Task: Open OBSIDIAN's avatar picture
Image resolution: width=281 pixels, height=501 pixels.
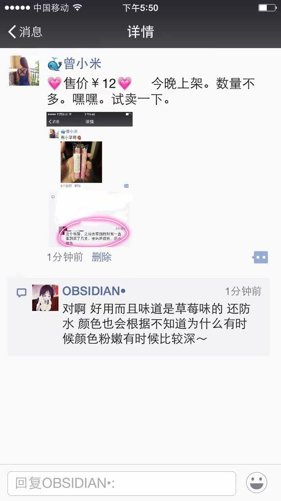Action: [45, 298]
